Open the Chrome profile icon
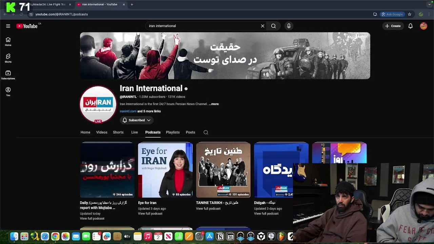This screenshot has height=244, width=434. tap(421, 14)
